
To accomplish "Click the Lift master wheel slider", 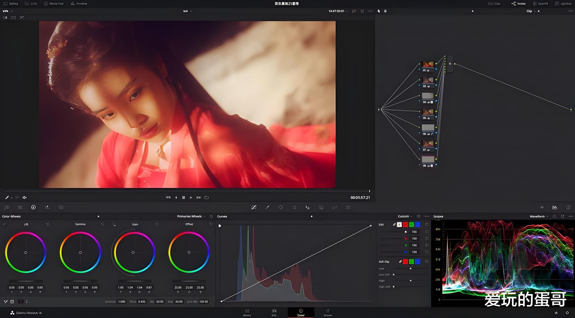I will pyautogui.click(x=26, y=281).
